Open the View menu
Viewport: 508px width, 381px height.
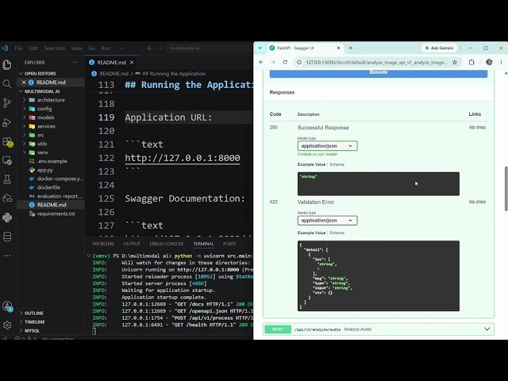[x=77, y=48]
